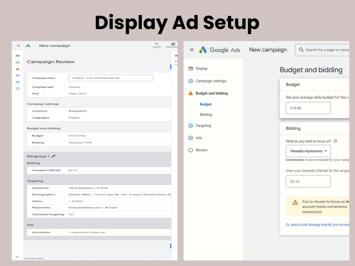The height and width of the screenshot is (266, 355).
Task: Select Display in the right sidebar
Action: point(202,68)
